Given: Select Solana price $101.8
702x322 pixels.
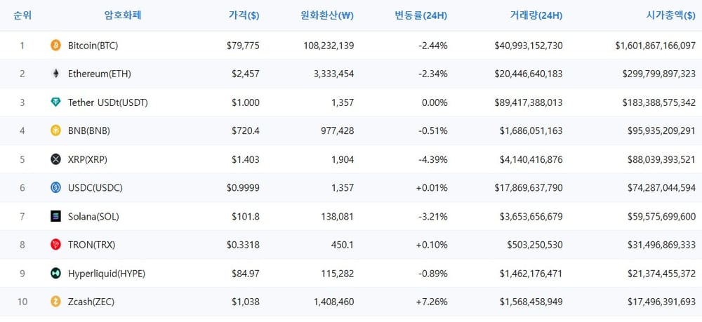Looking at the screenshot, I should 245,217.
